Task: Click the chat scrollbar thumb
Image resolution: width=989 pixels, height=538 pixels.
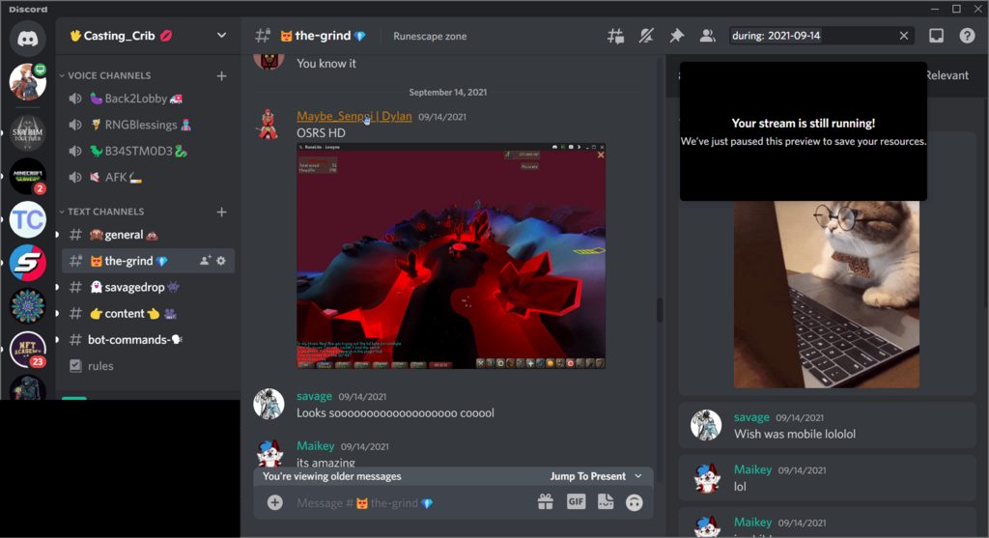Action: 659,310
